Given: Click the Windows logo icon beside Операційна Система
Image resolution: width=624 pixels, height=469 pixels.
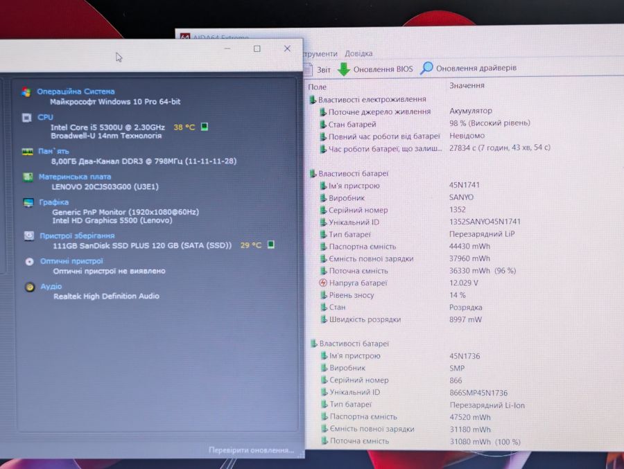Looking at the screenshot, I should [26, 92].
